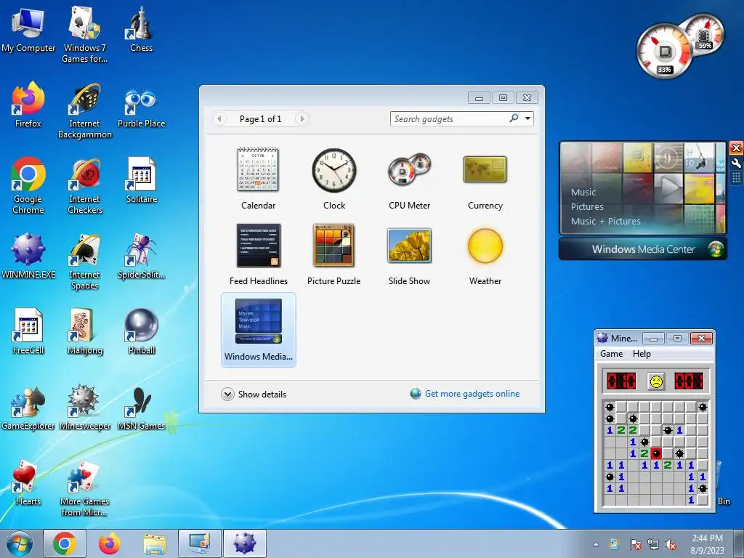Close the Media Center gadget
The width and height of the screenshot is (744, 558).
[736, 148]
